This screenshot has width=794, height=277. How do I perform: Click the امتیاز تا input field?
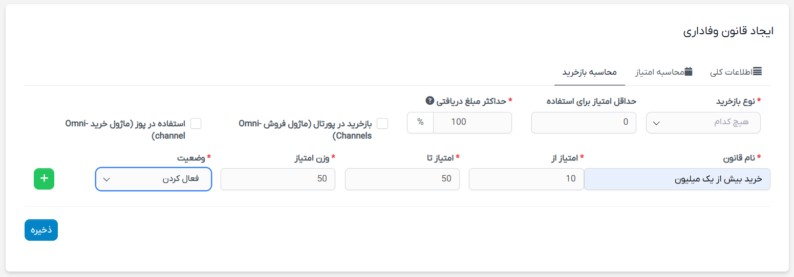(402, 179)
